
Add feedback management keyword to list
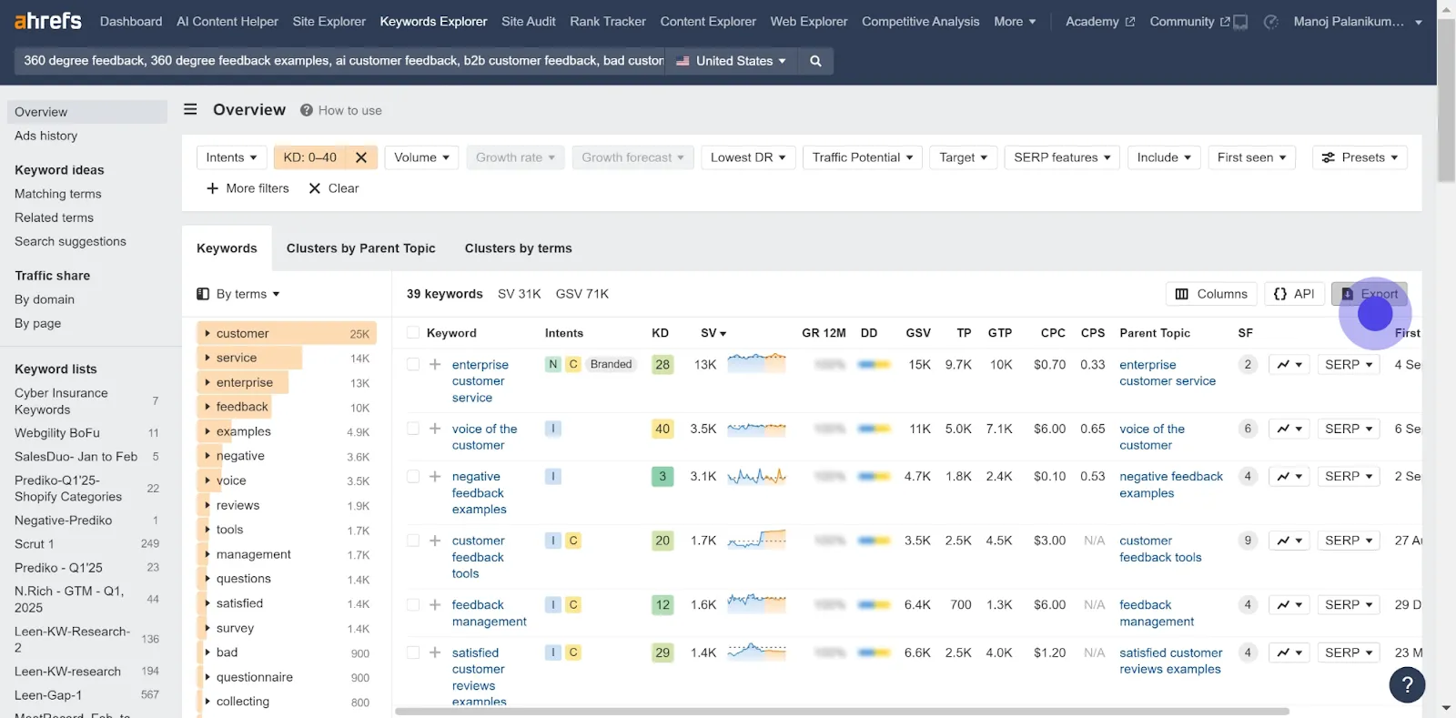pyautogui.click(x=435, y=604)
